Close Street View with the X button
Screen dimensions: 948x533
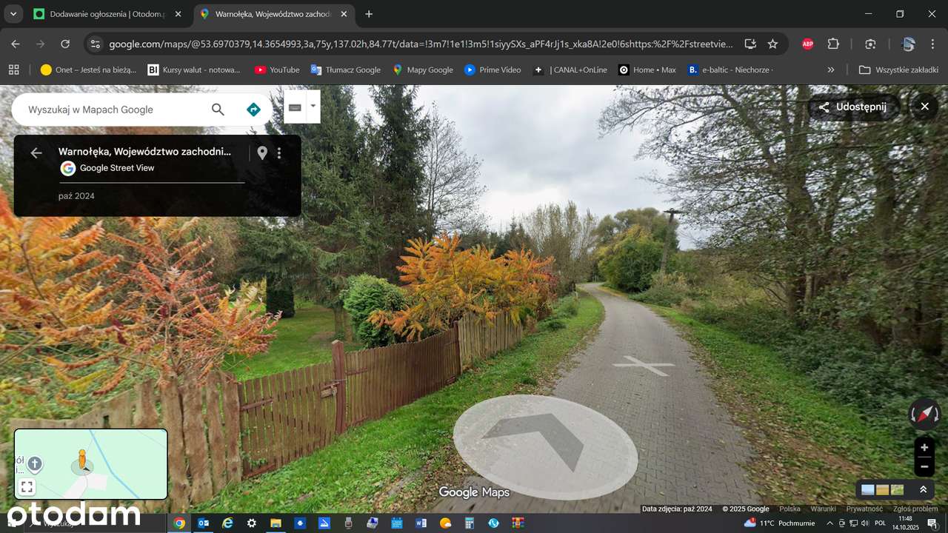pos(924,107)
